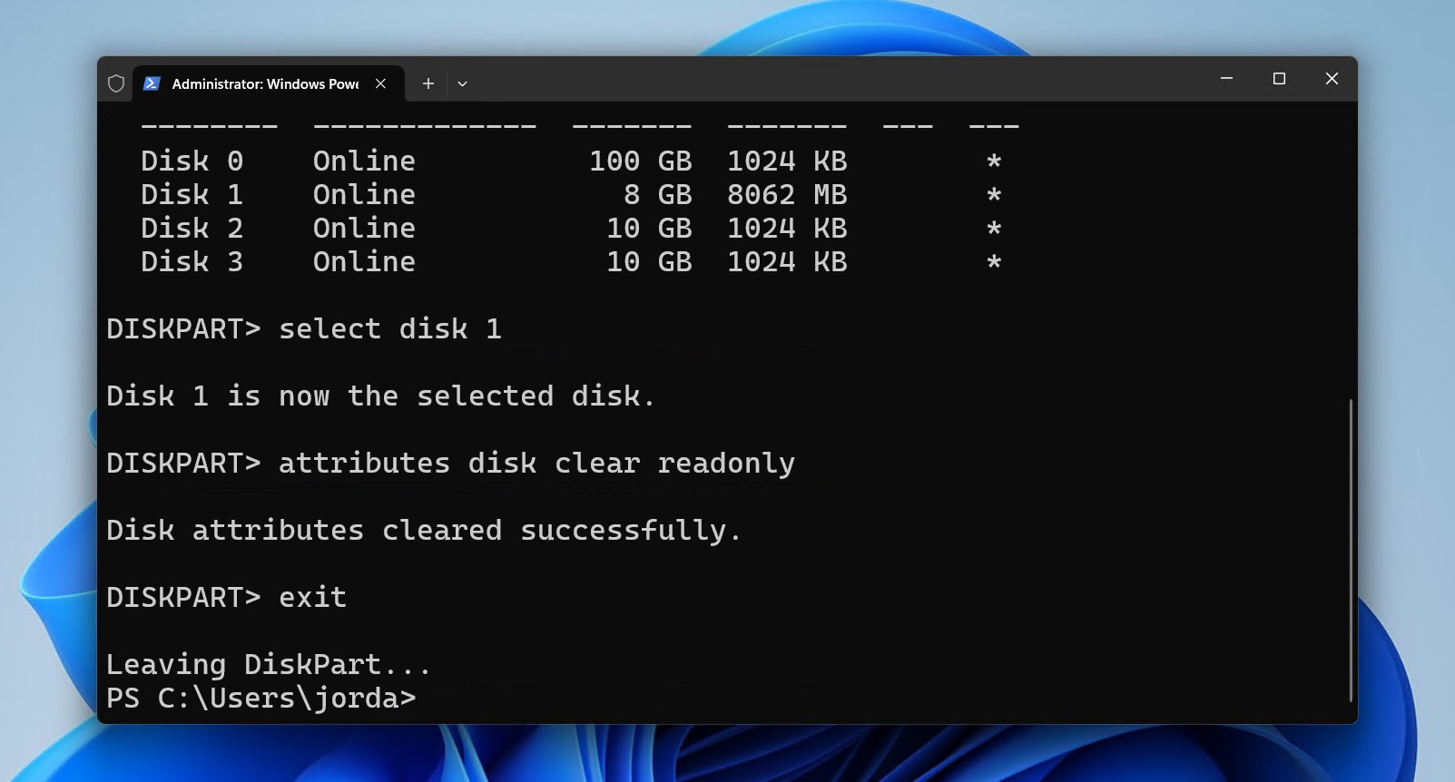
Task: Click the asterisk in Disk 3 row
Action: coord(994,263)
